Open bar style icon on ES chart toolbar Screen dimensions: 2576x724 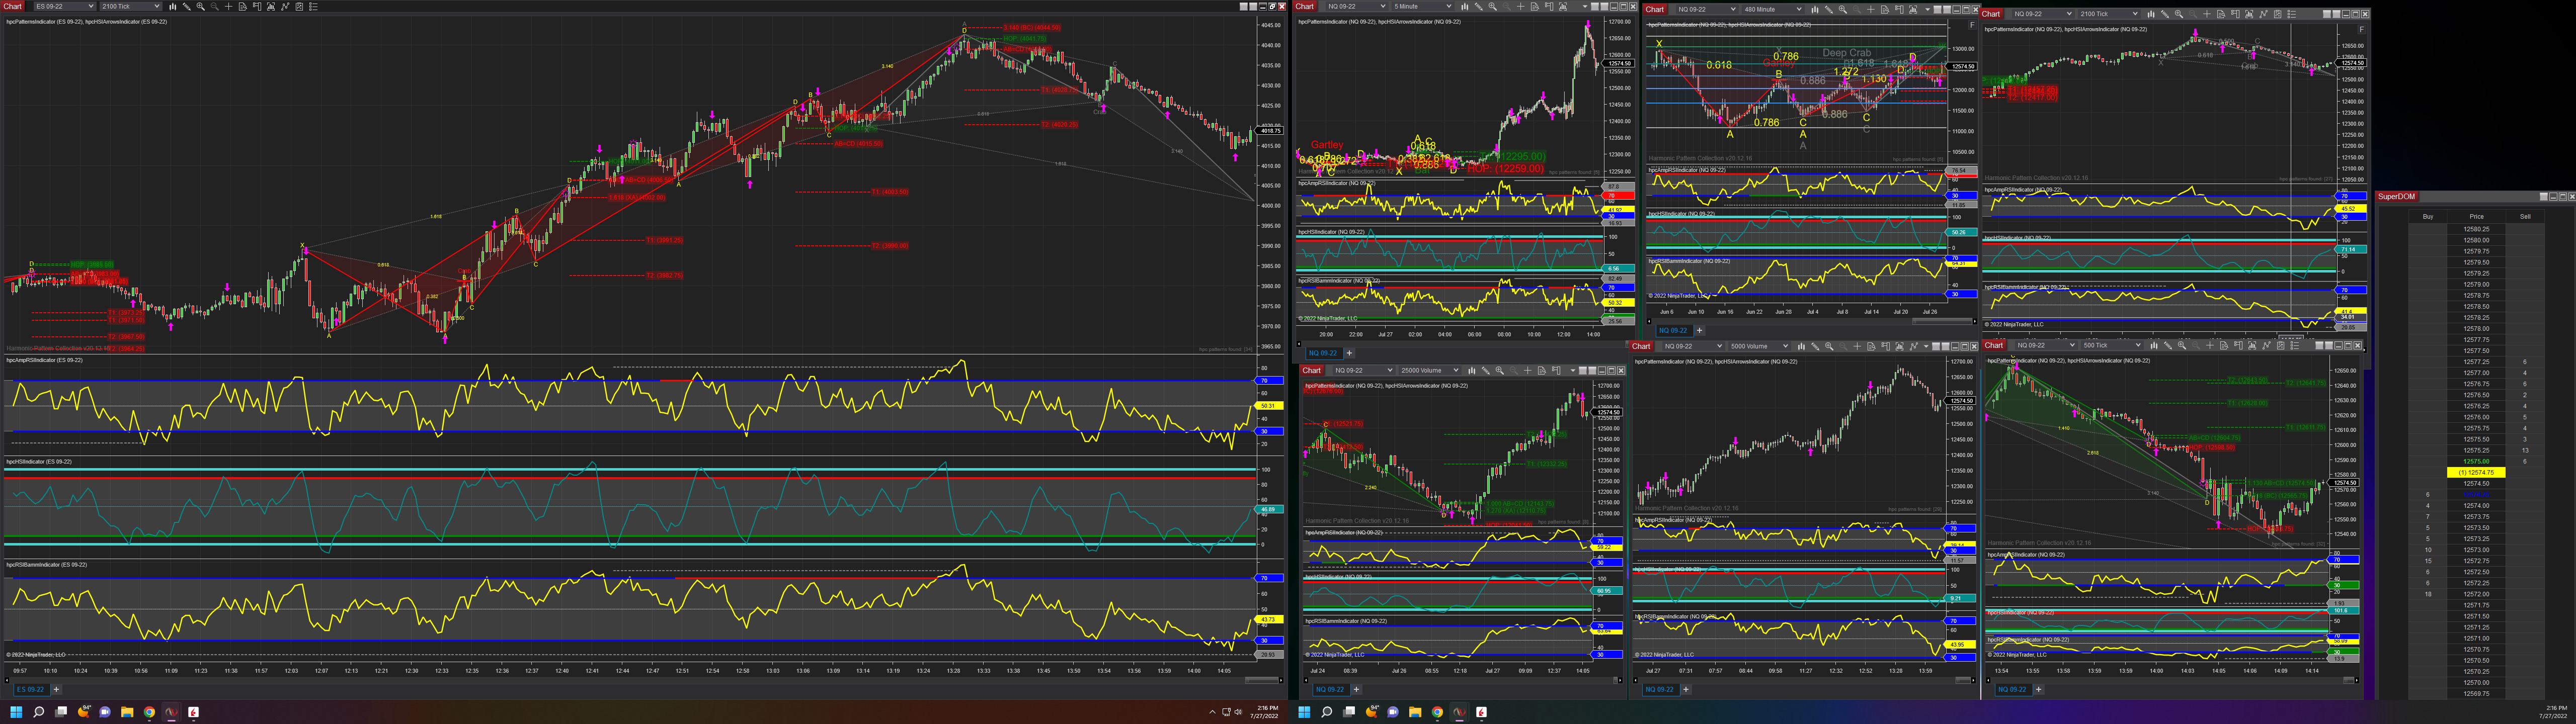coord(173,6)
